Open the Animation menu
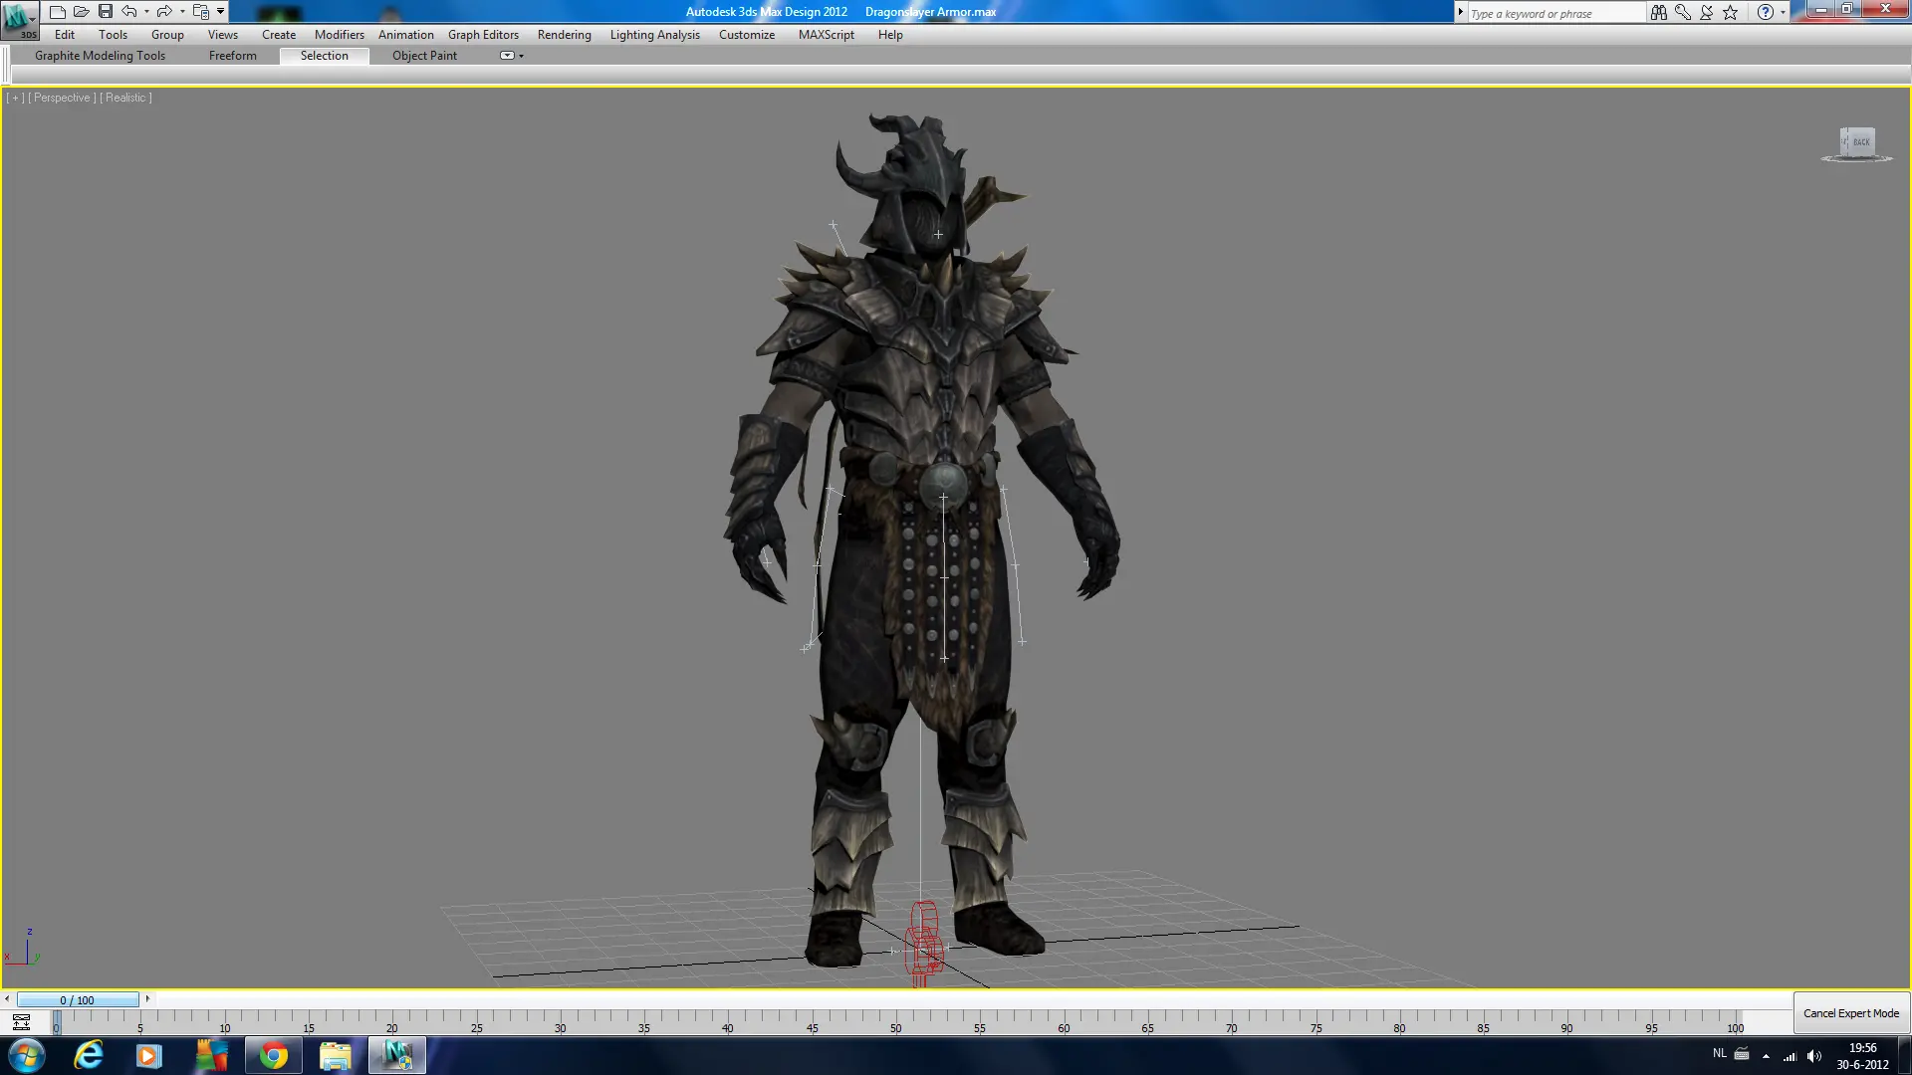 [406, 35]
